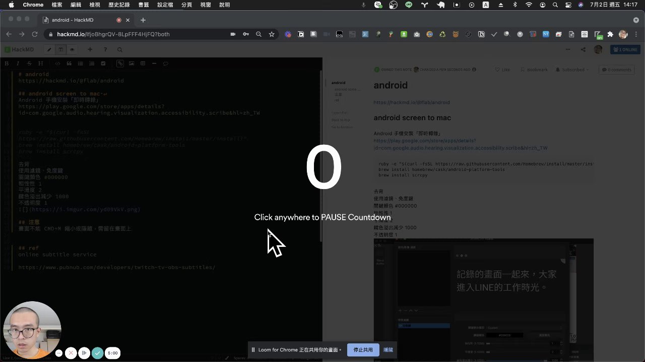Click the HackMD share icon
This screenshot has height=362, width=645.
pyautogui.click(x=583, y=50)
